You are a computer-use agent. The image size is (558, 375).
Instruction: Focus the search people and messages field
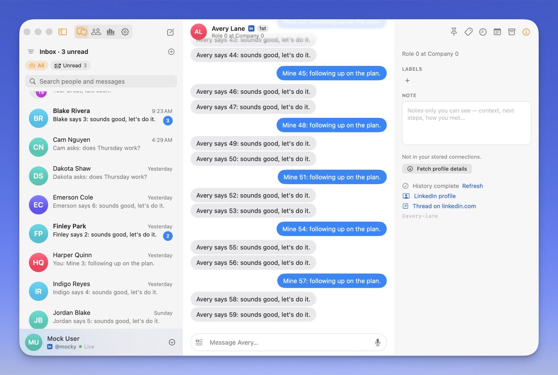click(x=101, y=81)
